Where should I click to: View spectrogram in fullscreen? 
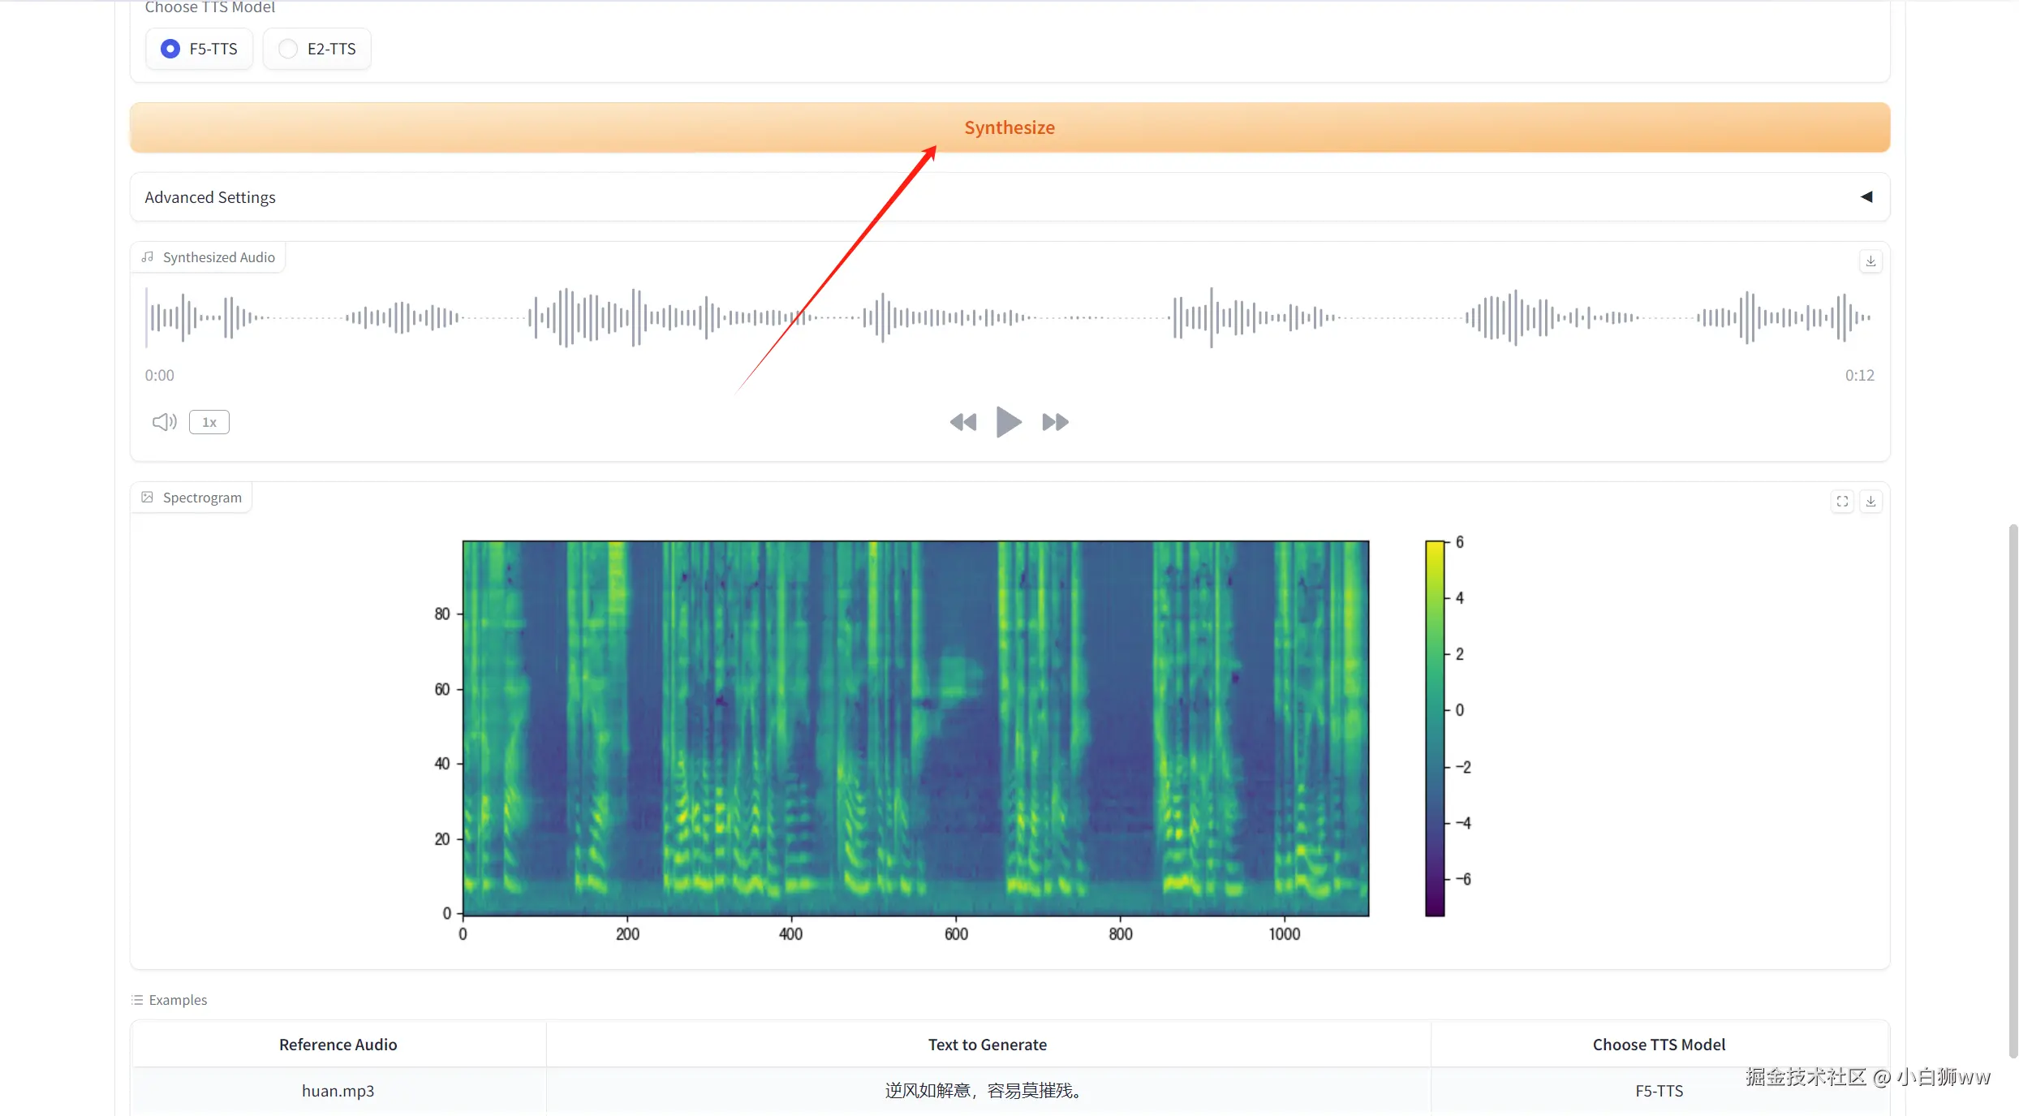coord(1842,502)
